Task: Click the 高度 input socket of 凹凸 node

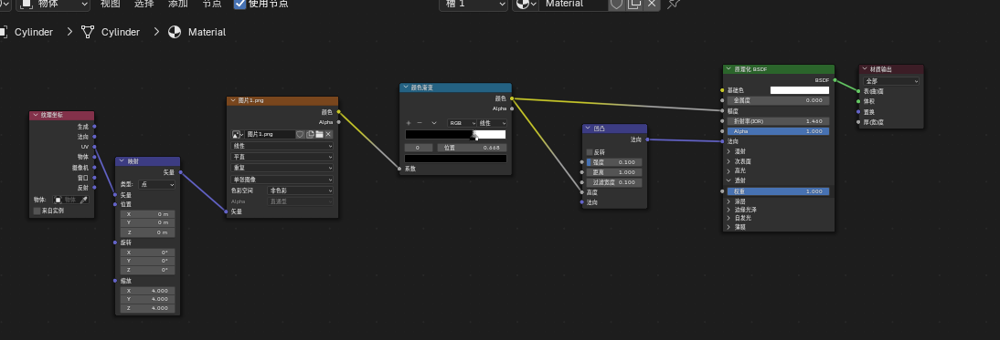Action: click(581, 192)
